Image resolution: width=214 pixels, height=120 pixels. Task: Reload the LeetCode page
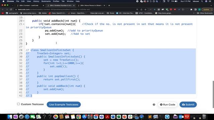point(11,10)
